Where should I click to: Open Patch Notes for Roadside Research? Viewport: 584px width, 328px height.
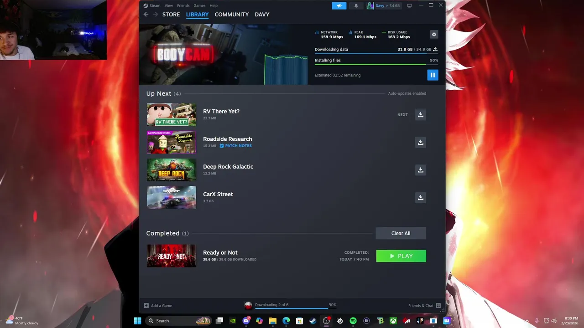point(235,146)
